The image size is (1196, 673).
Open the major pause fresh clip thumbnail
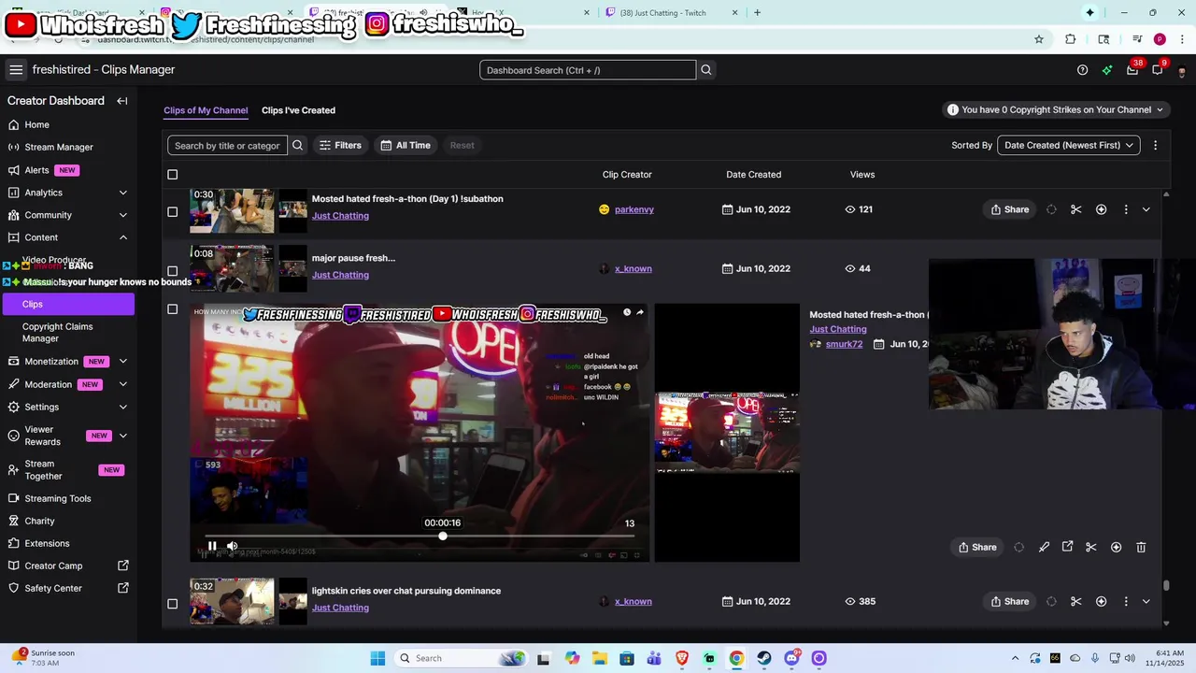(232, 269)
